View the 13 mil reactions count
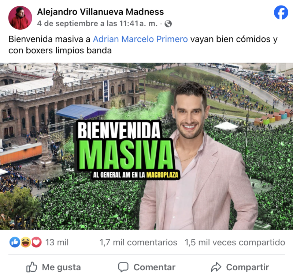The width and height of the screenshot is (293, 275). click(x=57, y=242)
